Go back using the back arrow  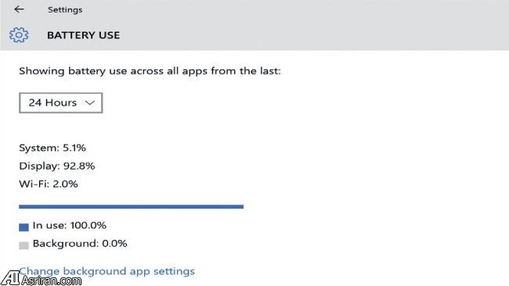click(x=19, y=9)
